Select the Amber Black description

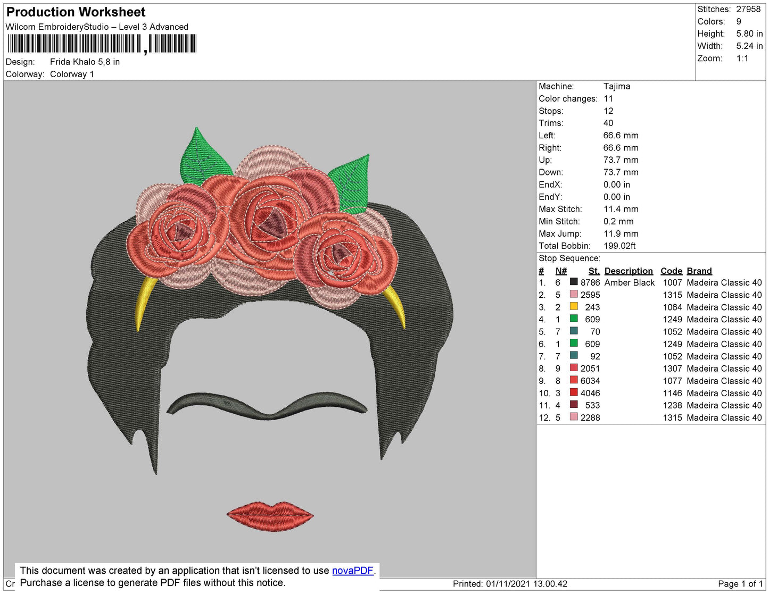[630, 283]
